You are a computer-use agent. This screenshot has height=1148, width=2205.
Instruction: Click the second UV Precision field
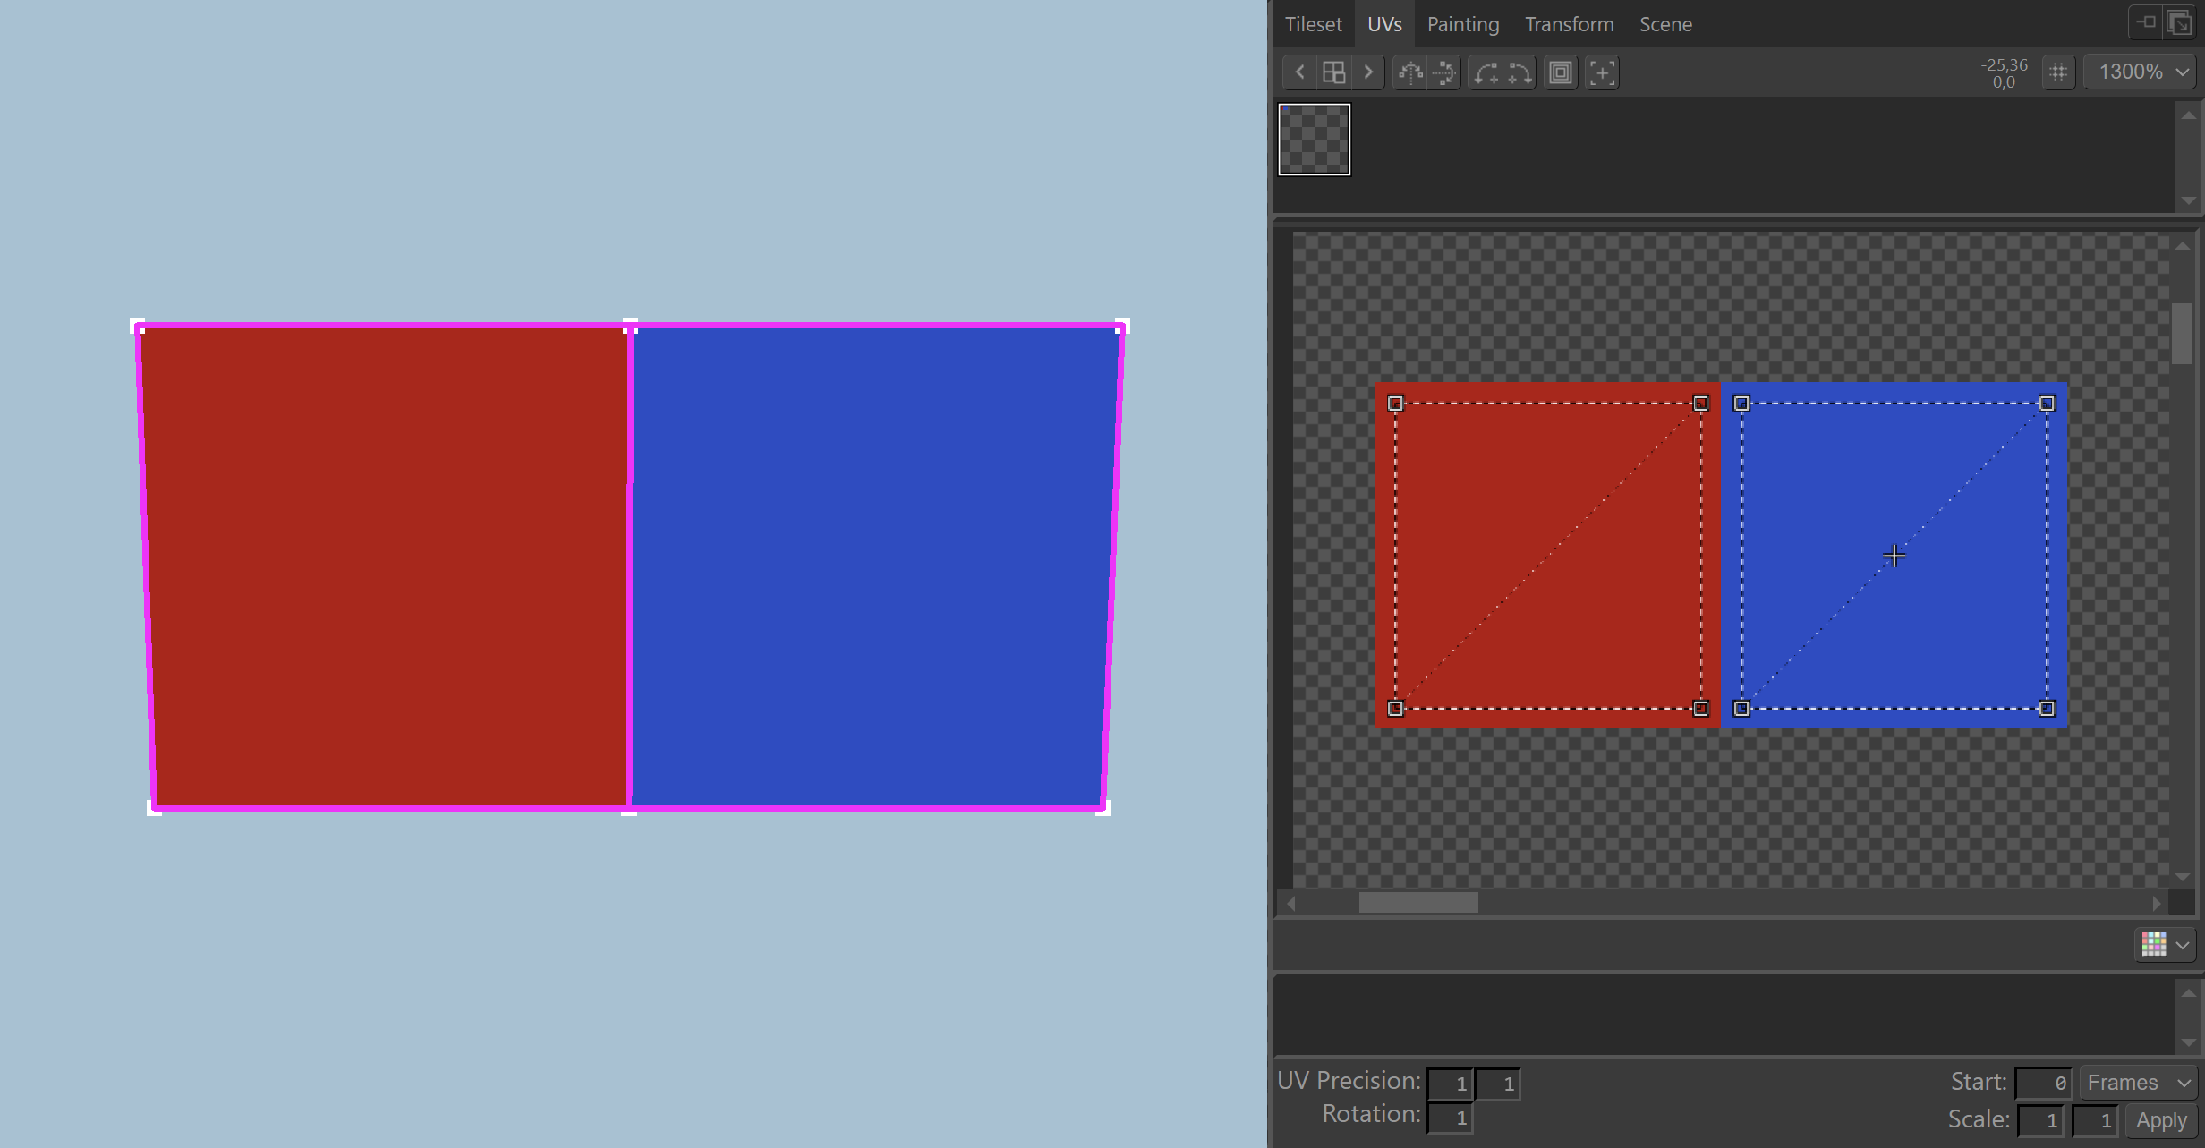click(x=1497, y=1084)
